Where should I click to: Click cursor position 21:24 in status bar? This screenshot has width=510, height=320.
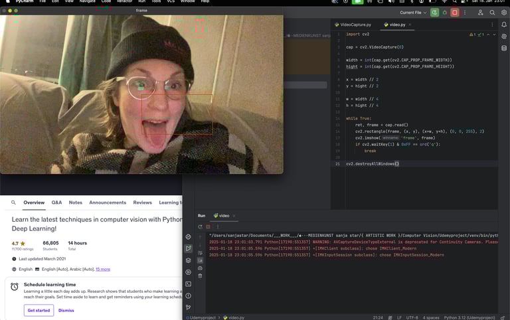point(378,318)
